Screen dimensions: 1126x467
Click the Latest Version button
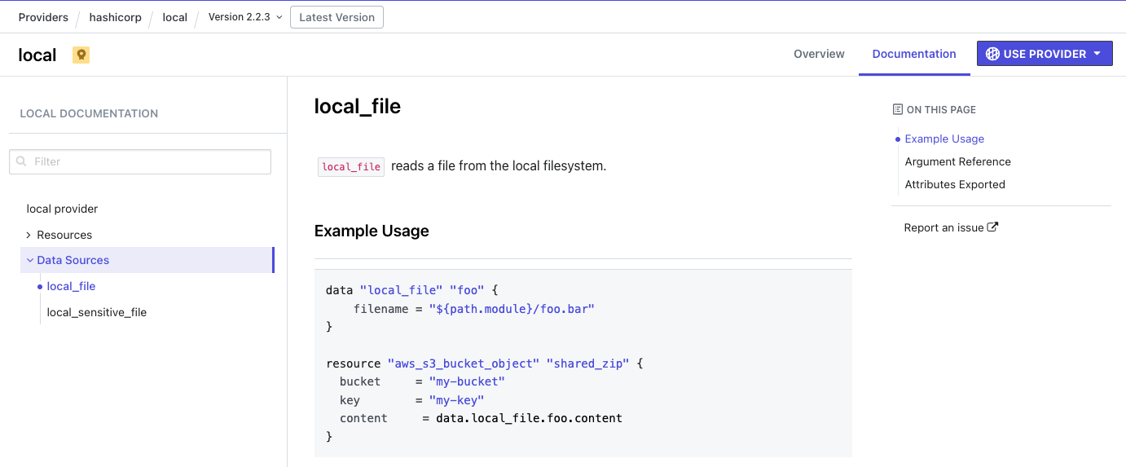coord(336,17)
